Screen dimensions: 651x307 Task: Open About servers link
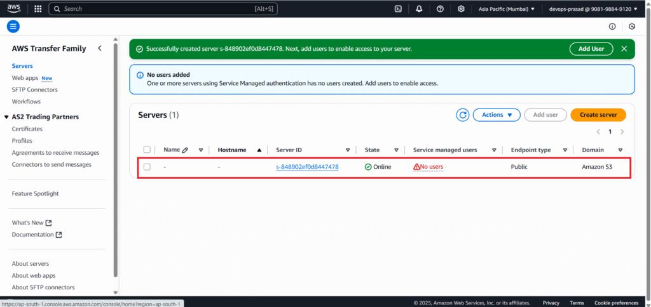pyautogui.click(x=31, y=263)
